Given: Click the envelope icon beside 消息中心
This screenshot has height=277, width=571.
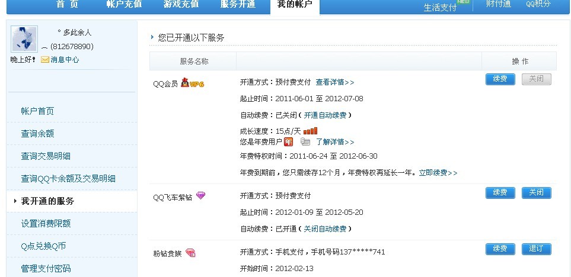Looking at the screenshot, I should point(45,60).
